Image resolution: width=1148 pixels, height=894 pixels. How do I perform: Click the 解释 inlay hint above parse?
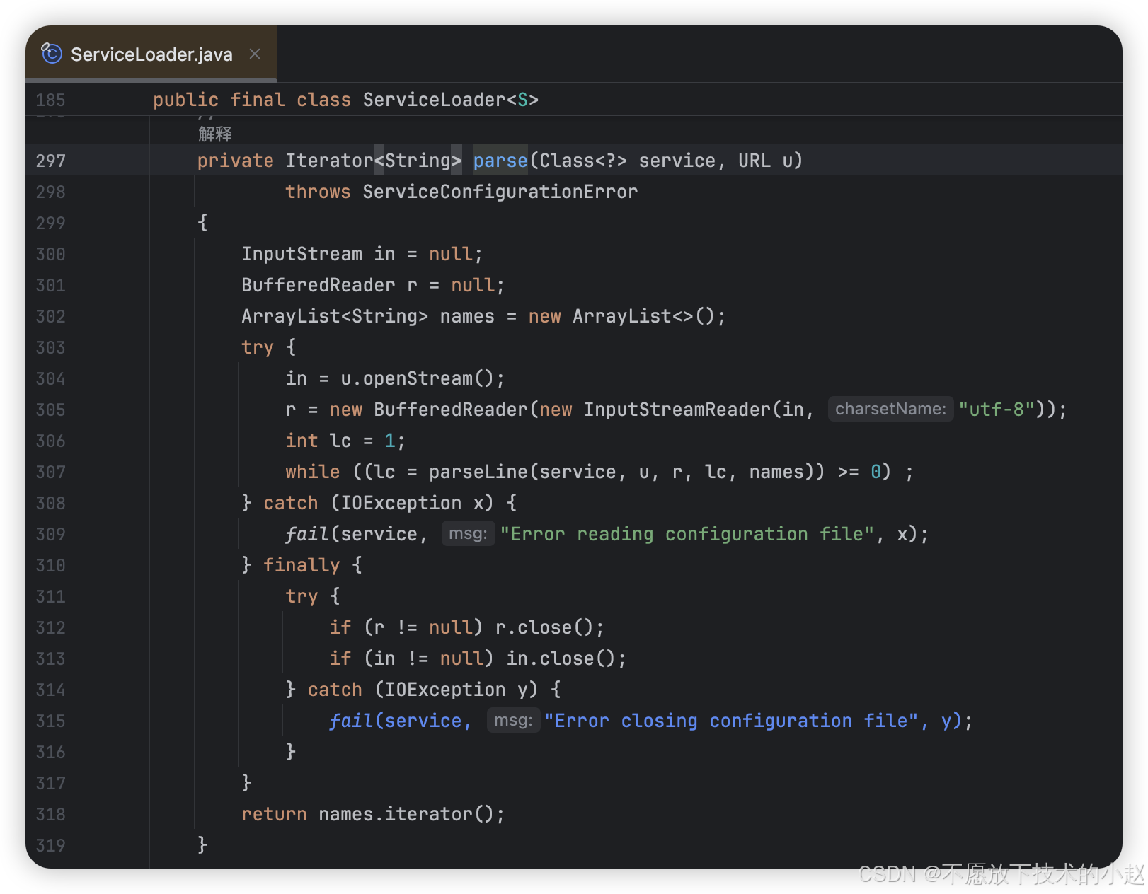tap(215, 134)
